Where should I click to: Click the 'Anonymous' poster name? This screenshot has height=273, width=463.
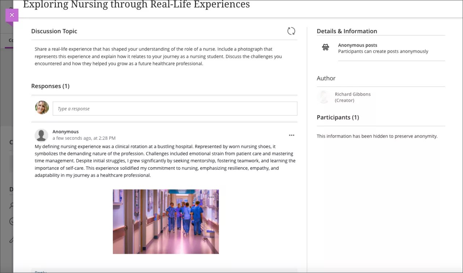pos(65,132)
